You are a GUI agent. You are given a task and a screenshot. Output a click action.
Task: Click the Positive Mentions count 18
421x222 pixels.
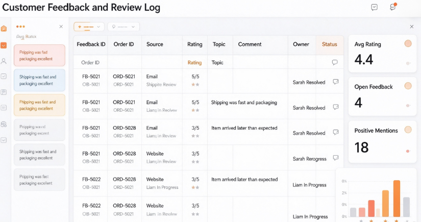361,147
